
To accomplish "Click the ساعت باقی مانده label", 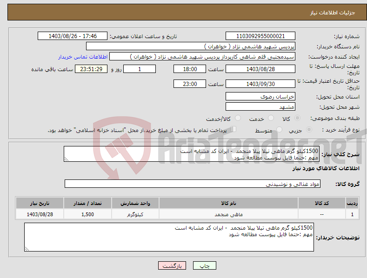I will tap(52, 70).
